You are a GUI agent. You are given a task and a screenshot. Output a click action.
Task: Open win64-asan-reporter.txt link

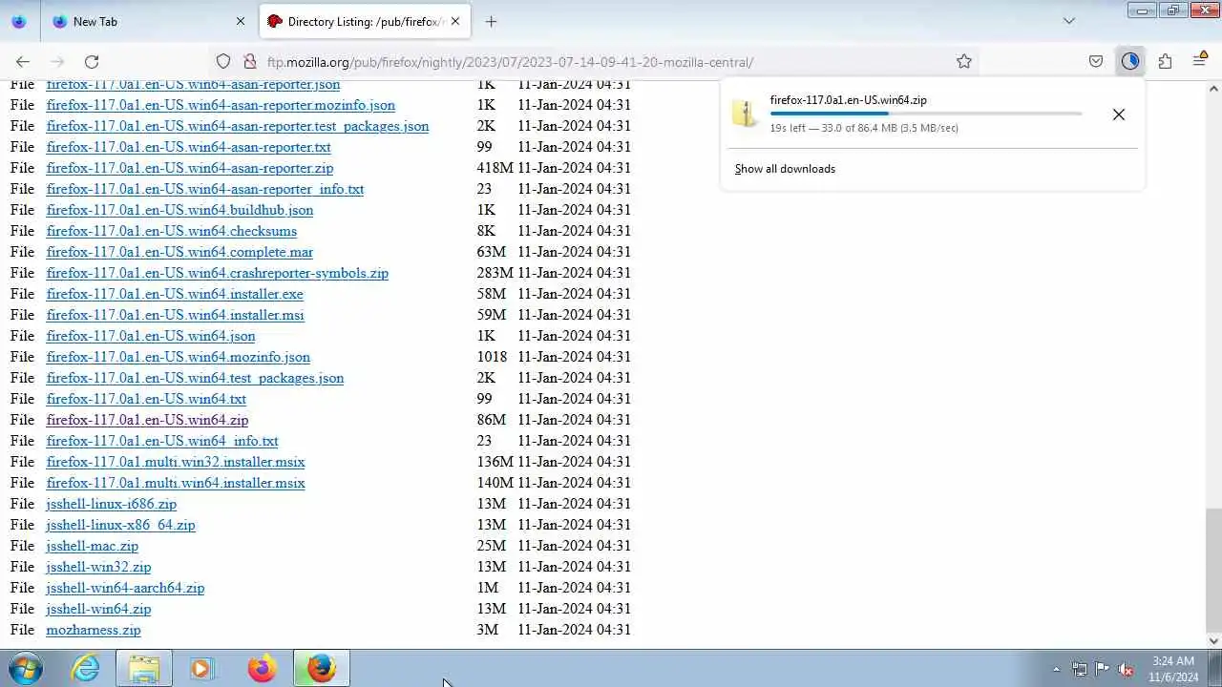(x=189, y=147)
